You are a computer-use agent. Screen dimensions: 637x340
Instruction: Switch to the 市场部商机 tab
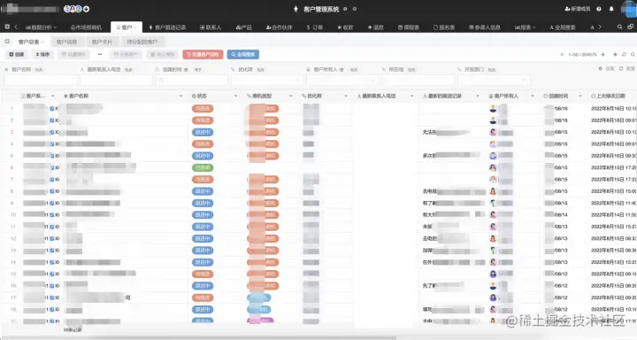pyautogui.click(x=86, y=27)
